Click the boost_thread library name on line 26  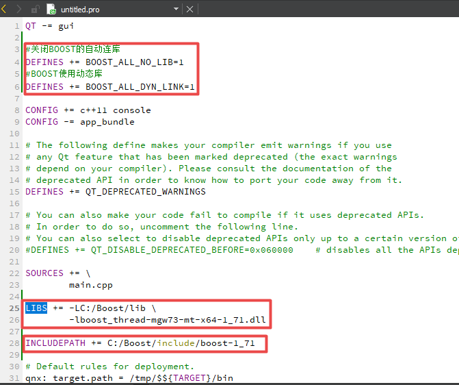[168, 320]
